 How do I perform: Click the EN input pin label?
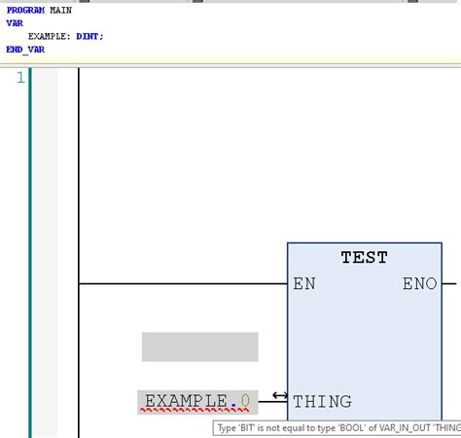tap(304, 283)
